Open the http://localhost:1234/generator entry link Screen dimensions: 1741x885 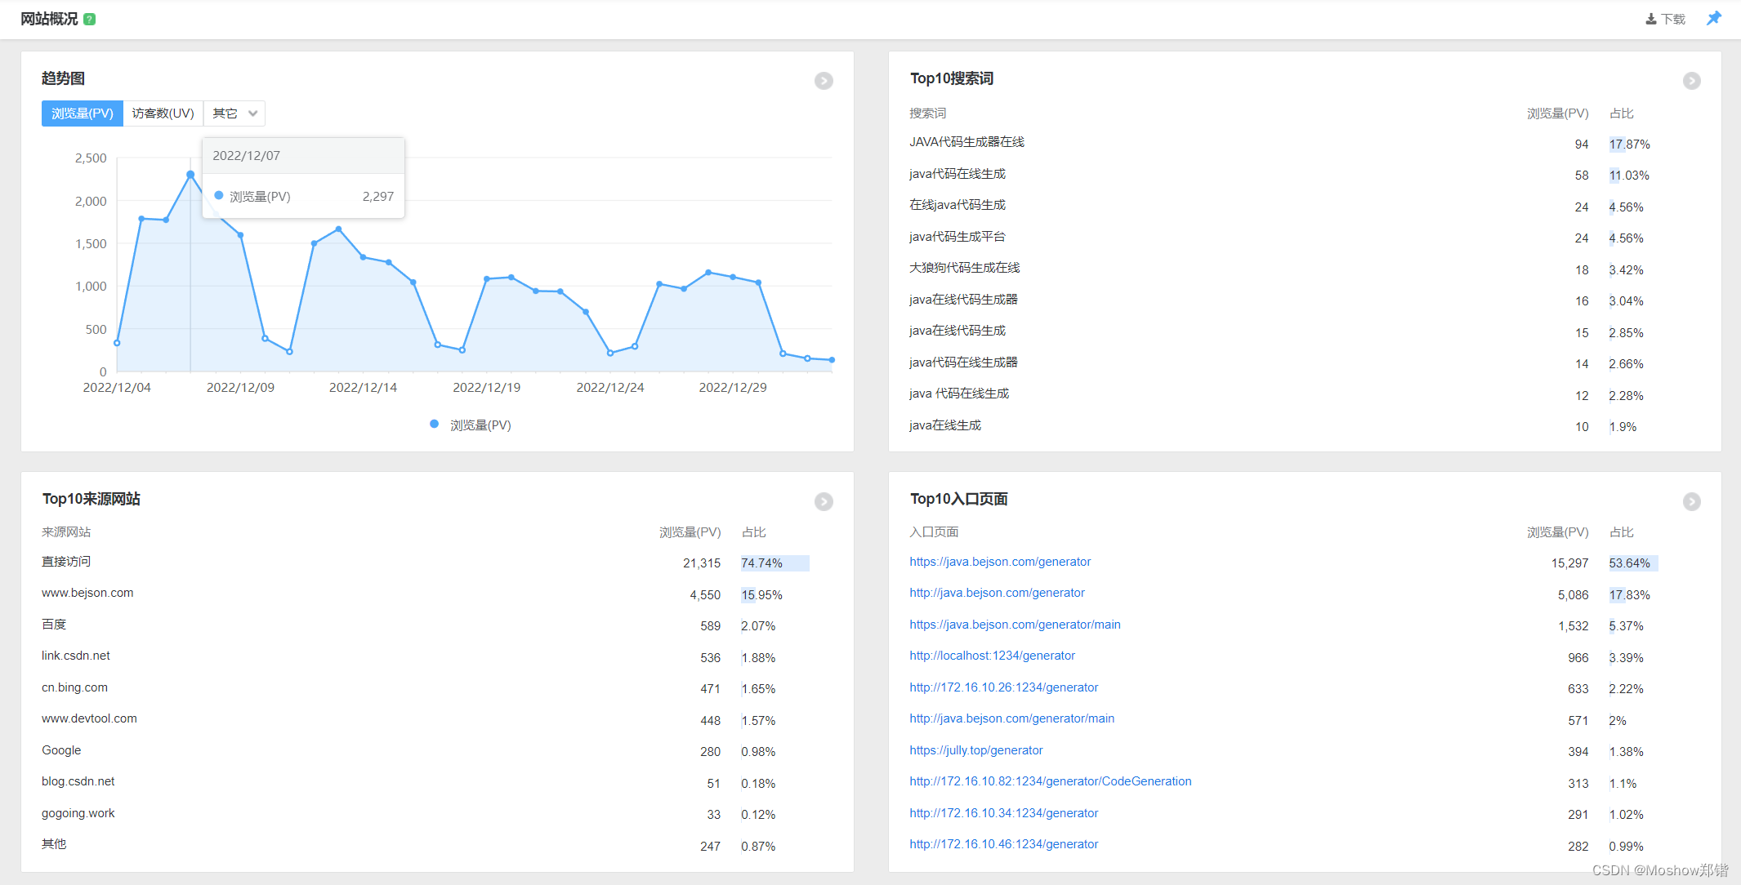992,656
